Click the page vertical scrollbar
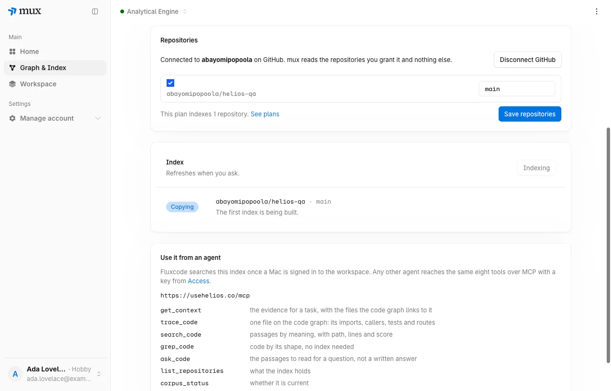This screenshot has height=391, width=611. (608, 245)
